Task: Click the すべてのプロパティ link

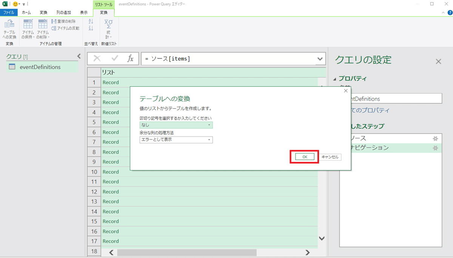Action: pyautogui.click(x=370, y=111)
